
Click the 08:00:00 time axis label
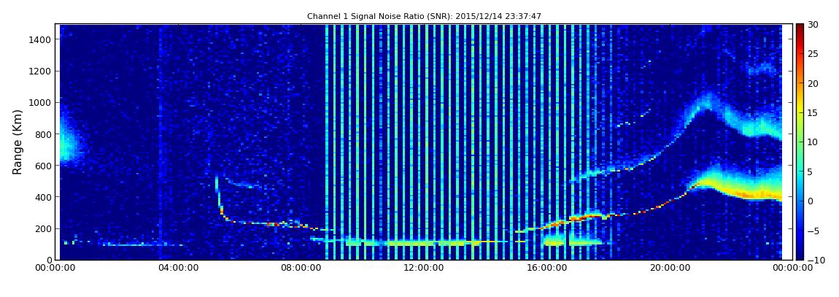click(x=302, y=268)
